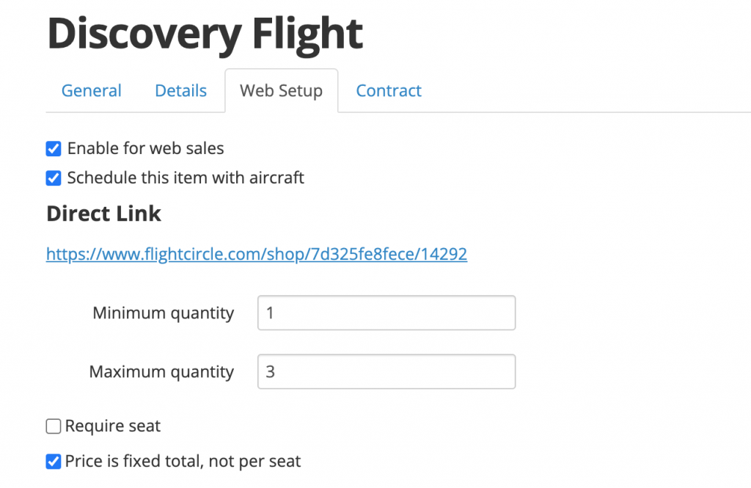Switch to the General tab
This screenshot has height=488, width=751.
pyautogui.click(x=91, y=90)
